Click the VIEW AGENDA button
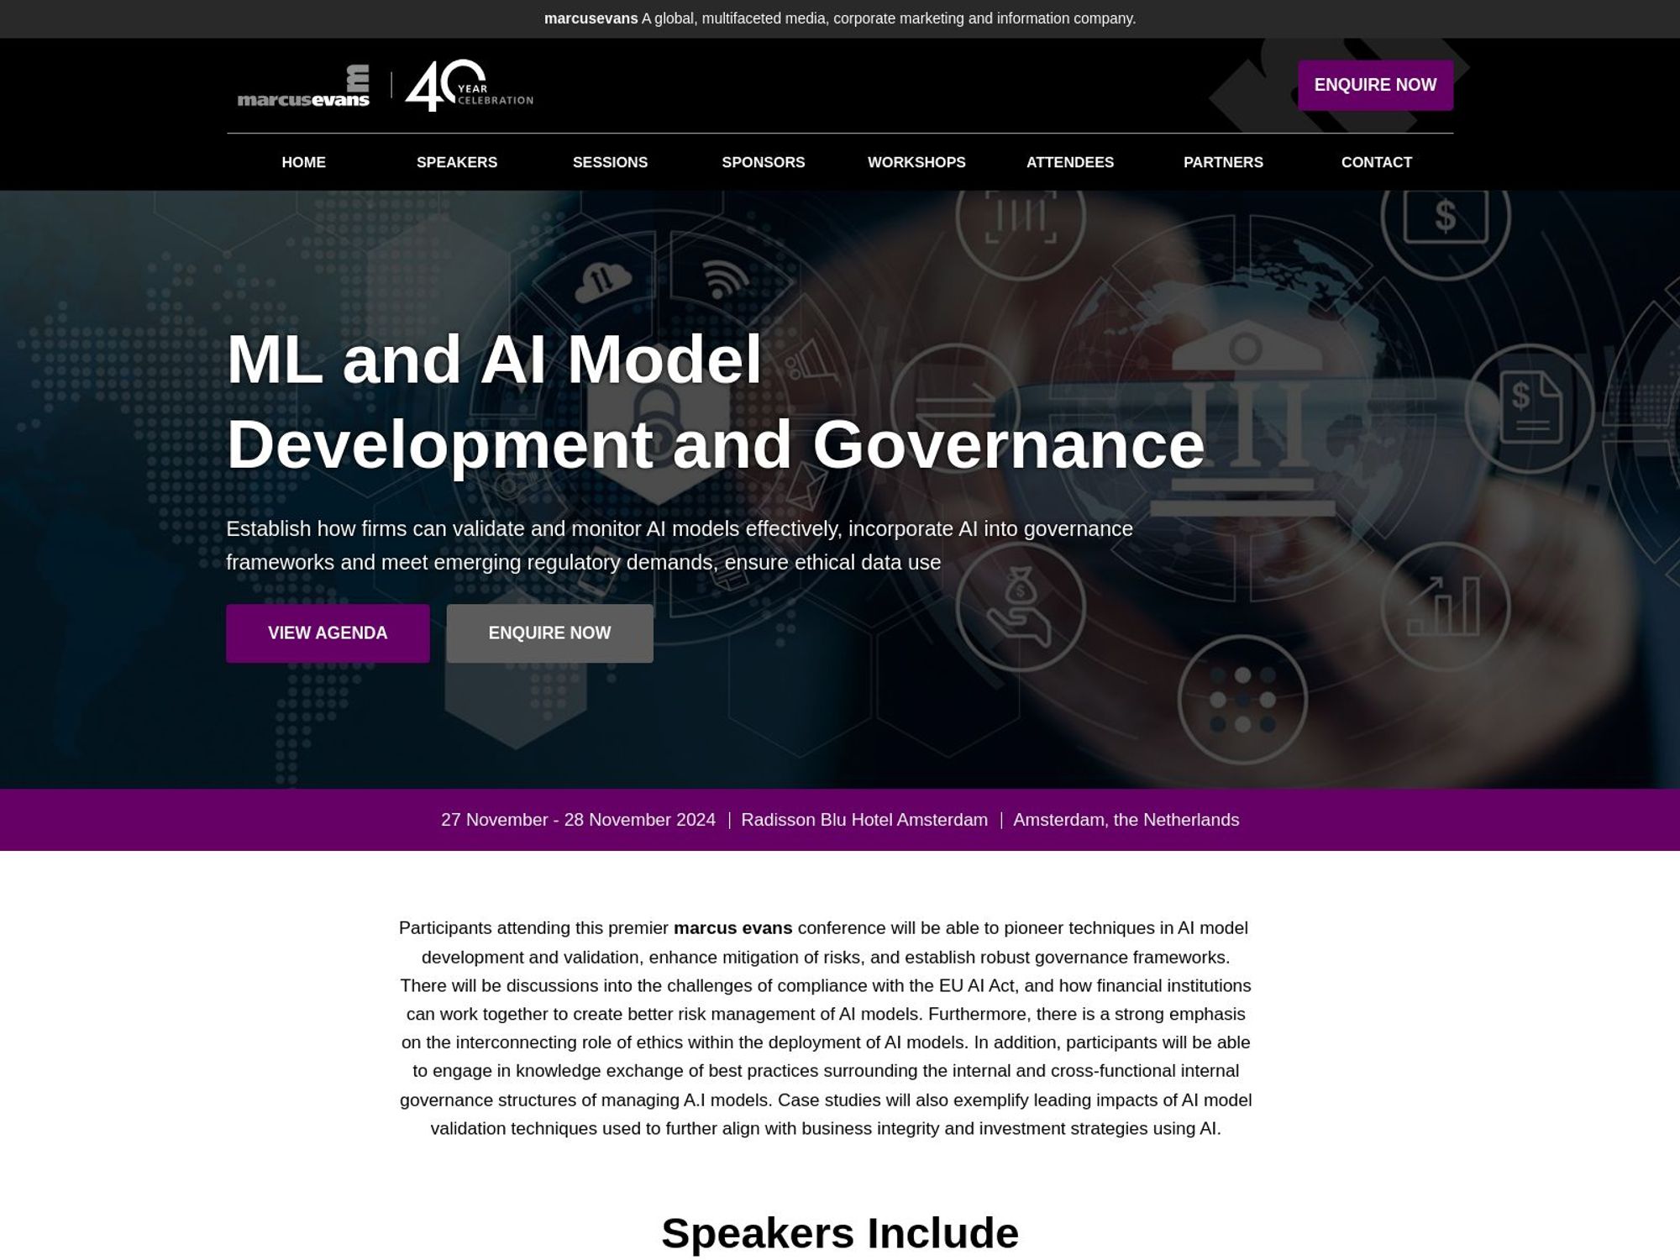This screenshot has width=1680, height=1260. click(x=328, y=633)
